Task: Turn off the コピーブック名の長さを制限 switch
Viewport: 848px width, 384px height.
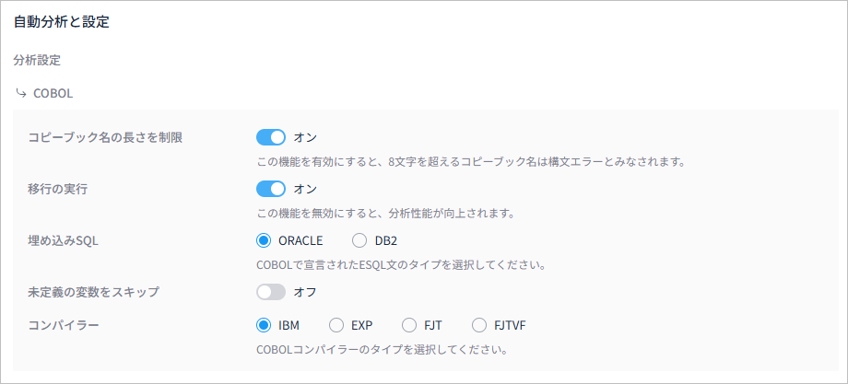Action: click(x=270, y=137)
